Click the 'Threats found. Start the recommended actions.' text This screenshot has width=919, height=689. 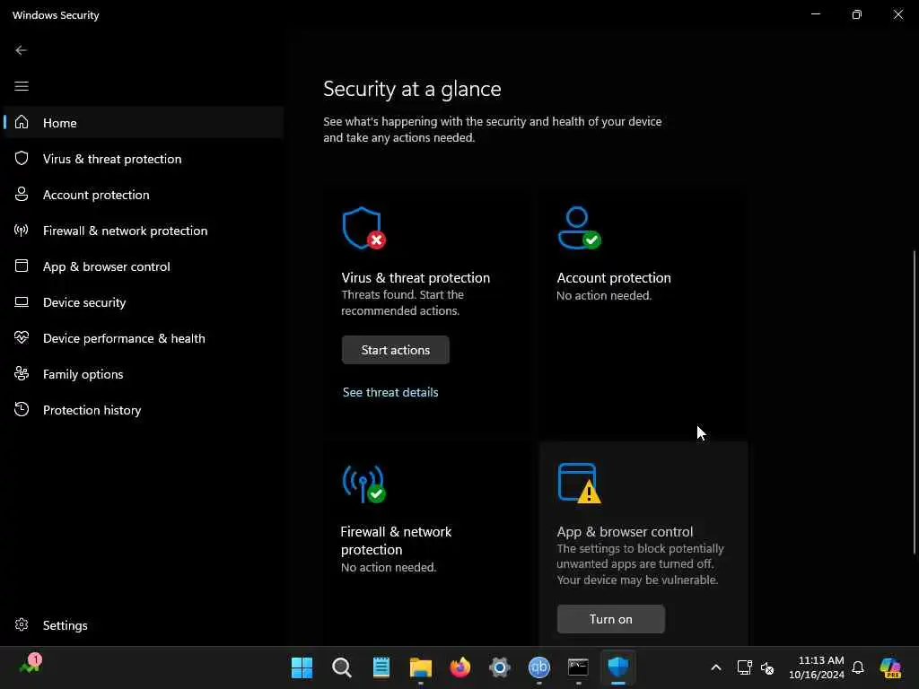(403, 302)
